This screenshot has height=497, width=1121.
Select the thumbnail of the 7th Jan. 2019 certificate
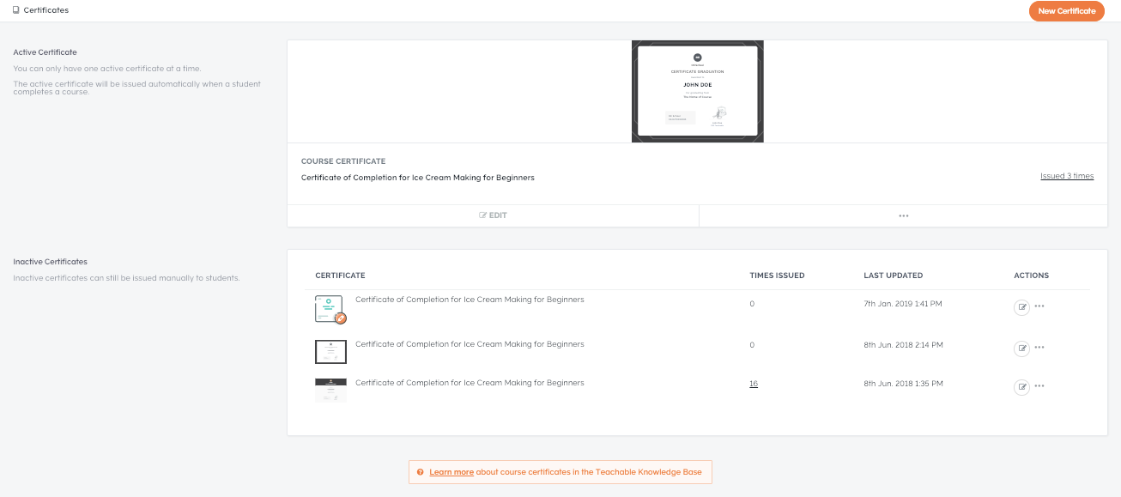(x=330, y=310)
